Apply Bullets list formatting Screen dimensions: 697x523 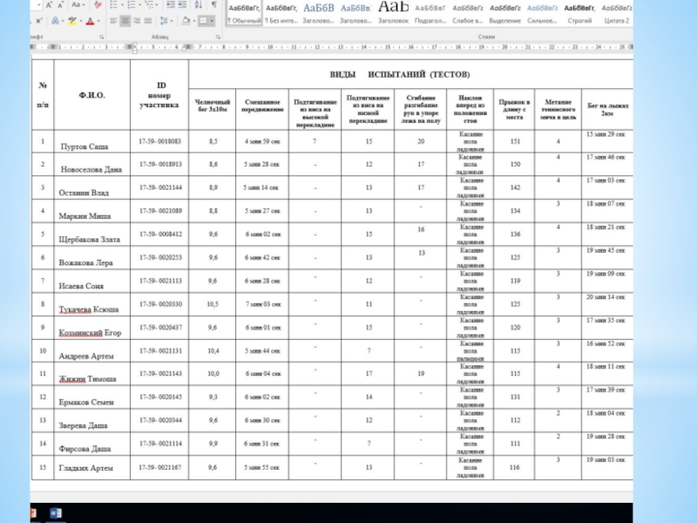tap(113, 5)
